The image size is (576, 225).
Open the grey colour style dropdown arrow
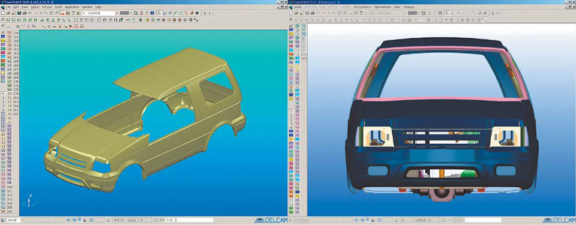[x=131, y=13]
